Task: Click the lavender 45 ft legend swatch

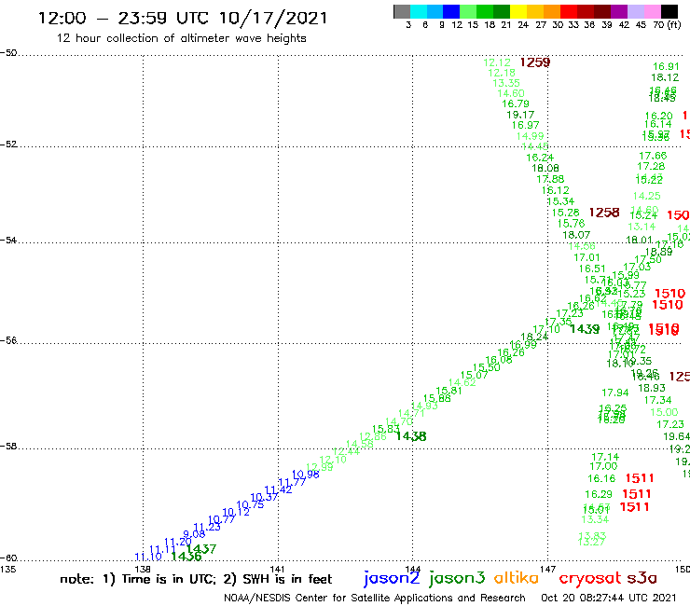Action: click(635, 11)
